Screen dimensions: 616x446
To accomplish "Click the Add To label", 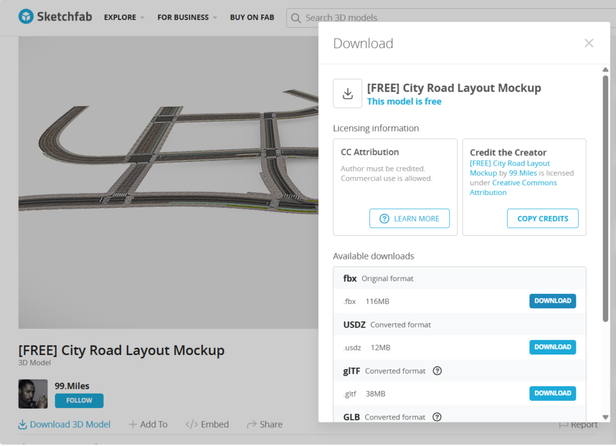I will (x=153, y=424).
